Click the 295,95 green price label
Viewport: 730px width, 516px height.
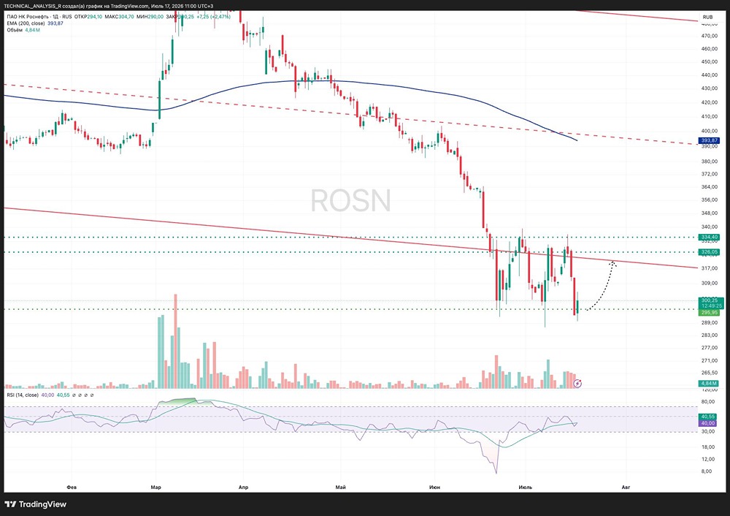(x=709, y=313)
